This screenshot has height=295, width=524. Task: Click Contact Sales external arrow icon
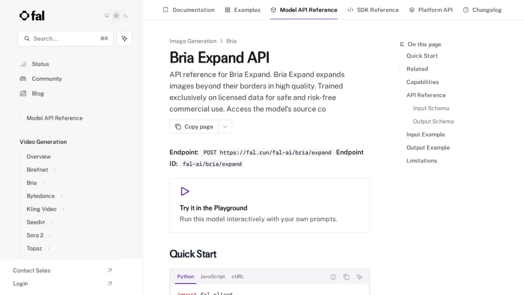pos(110,271)
